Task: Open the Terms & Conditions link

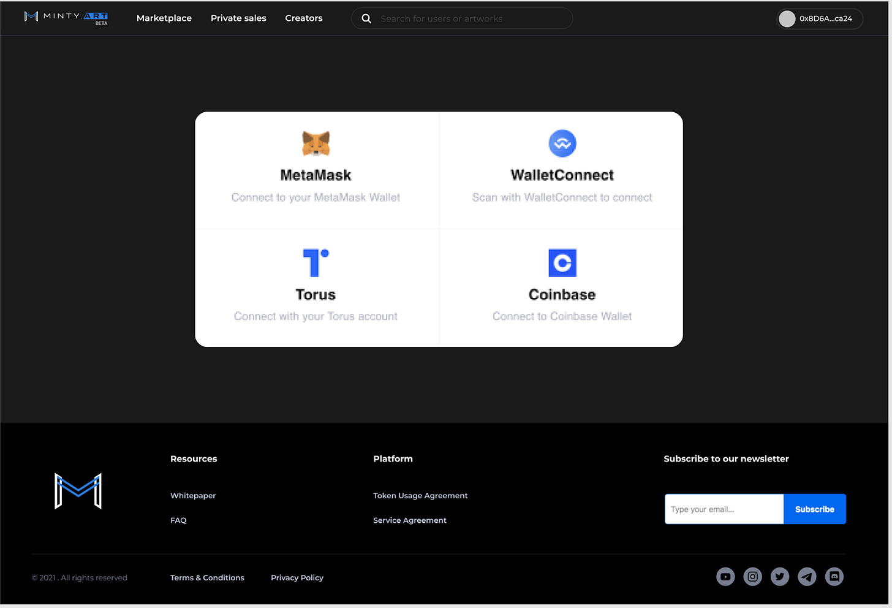Action: (x=207, y=577)
